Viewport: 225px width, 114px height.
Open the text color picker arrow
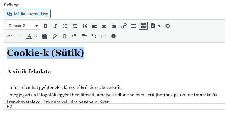coord(36,36)
